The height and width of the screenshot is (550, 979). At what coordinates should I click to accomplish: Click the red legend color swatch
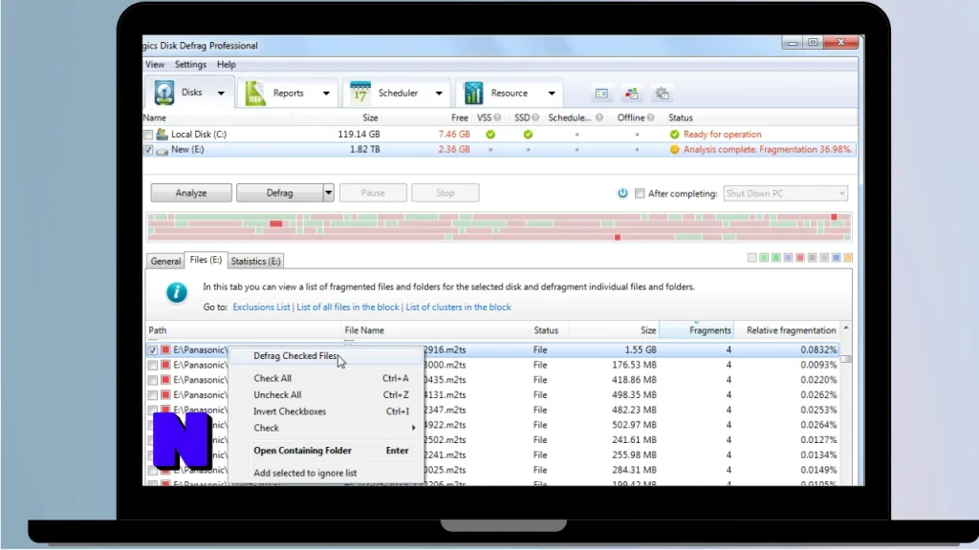coord(800,258)
